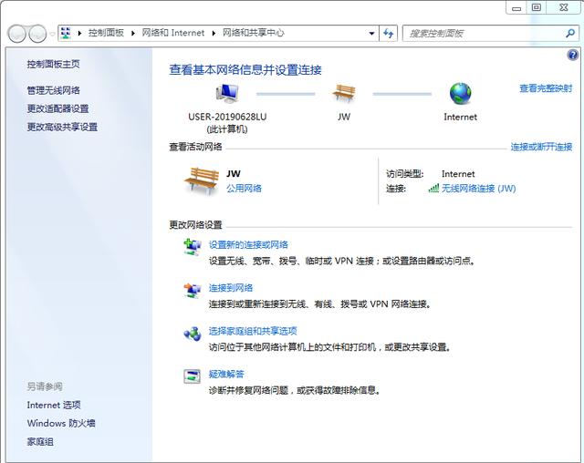Maximize the control panel window

click(x=536, y=8)
